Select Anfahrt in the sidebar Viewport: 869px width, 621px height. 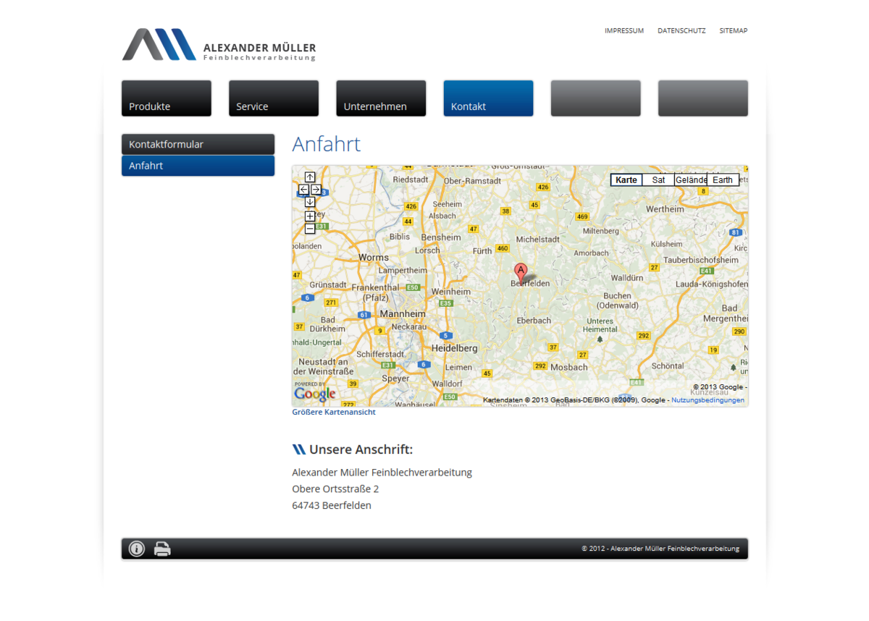click(x=198, y=166)
